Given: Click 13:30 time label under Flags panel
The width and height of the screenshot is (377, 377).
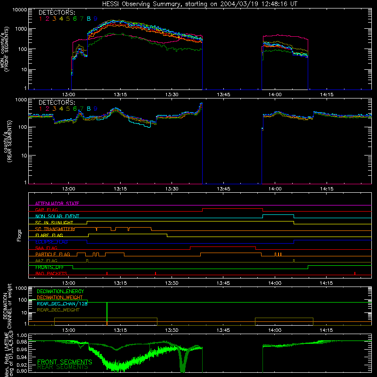Looking at the screenshot, I should 172,283.
